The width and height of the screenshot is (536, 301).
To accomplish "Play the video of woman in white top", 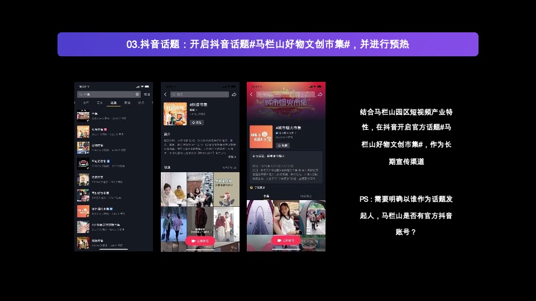I will click(286, 217).
